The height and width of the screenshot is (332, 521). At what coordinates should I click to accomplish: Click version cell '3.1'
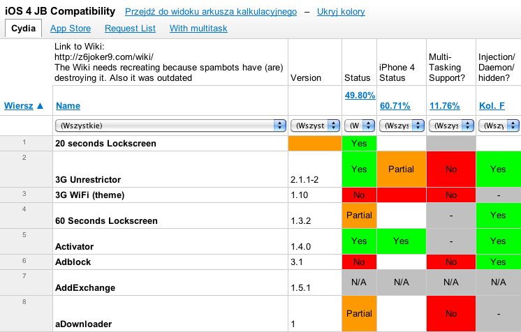coord(315,262)
